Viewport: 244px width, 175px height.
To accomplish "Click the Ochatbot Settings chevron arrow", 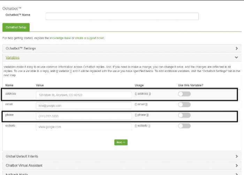I will click(237, 48).
